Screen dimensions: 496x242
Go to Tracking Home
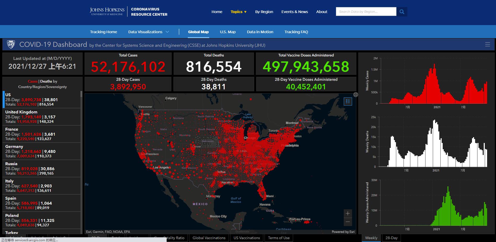(103, 32)
